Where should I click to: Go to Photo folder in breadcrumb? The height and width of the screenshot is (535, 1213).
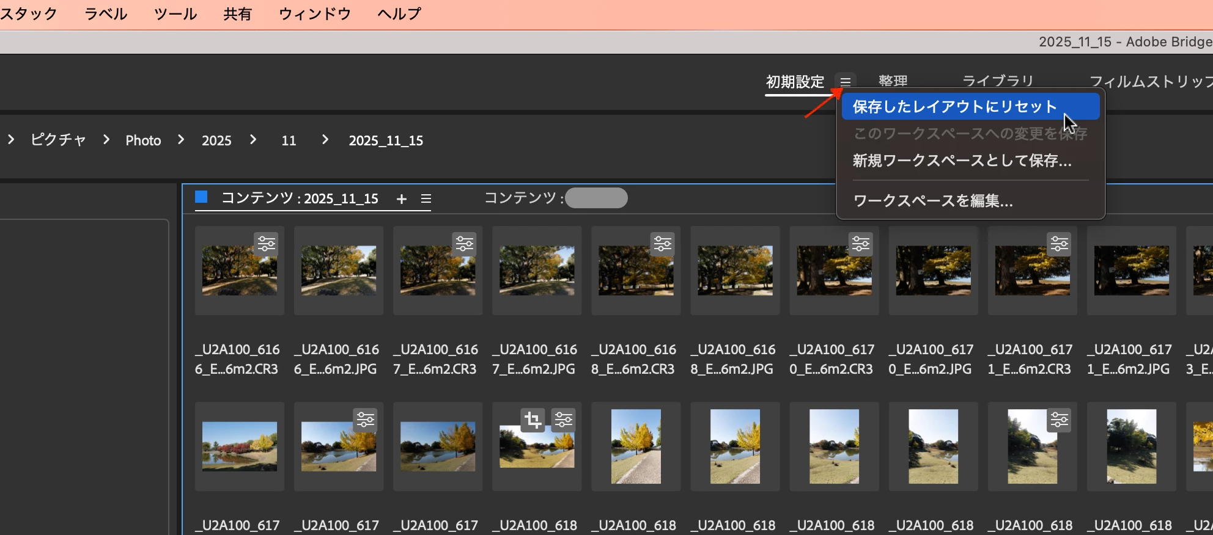point(143,140)
